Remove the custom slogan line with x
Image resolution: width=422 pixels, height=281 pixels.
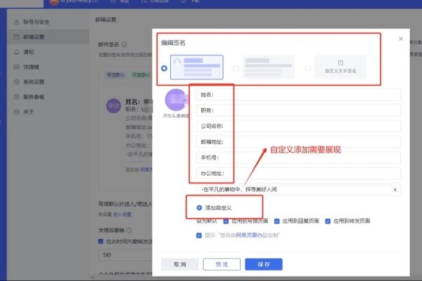tap(395, 190)
